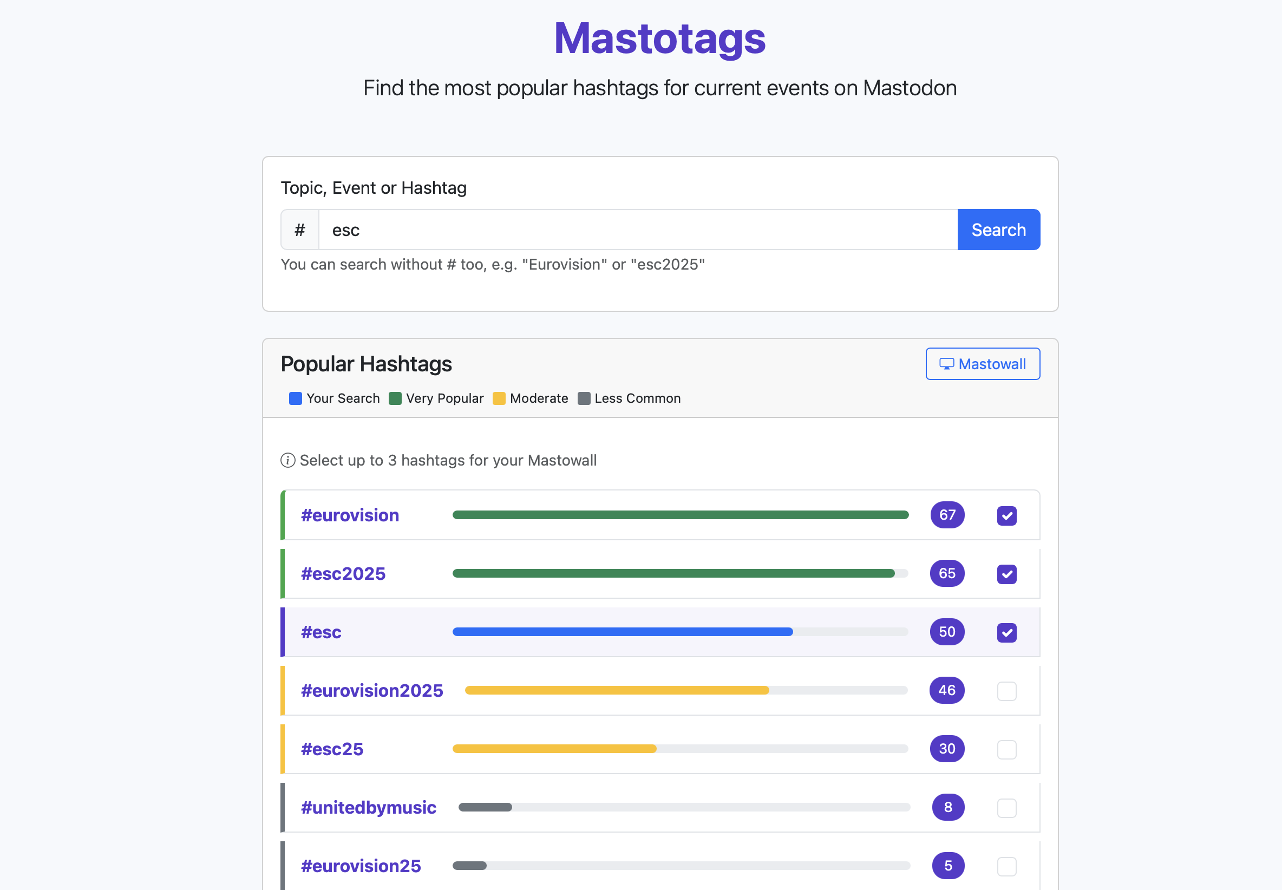
Task: Click the 67 count badge for #eurovision
Action: click(x=947, y=515)
